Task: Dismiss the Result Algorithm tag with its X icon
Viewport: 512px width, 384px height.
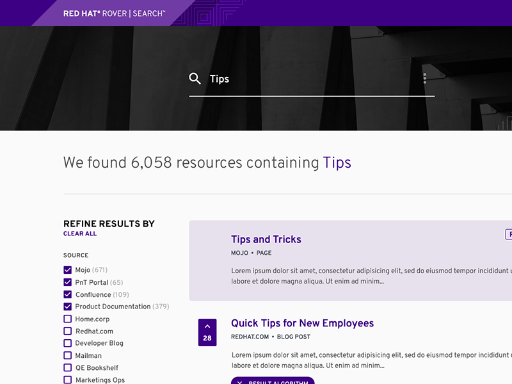Action: (240, 381)
